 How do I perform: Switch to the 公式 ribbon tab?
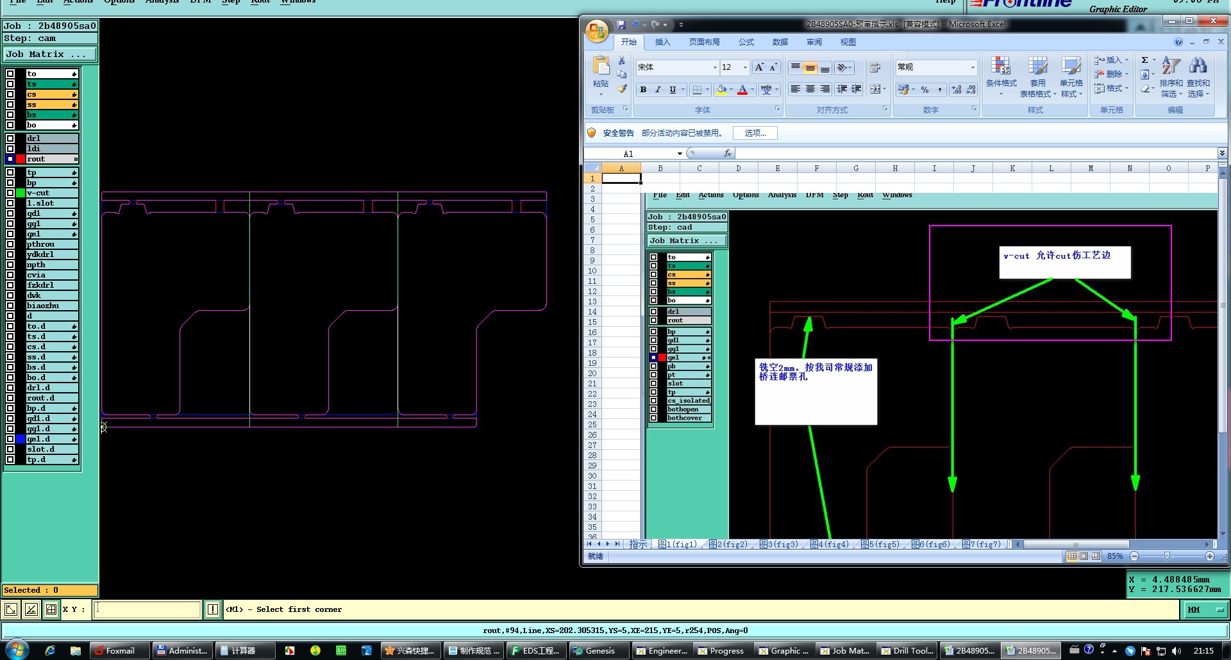tap(746, 42)
